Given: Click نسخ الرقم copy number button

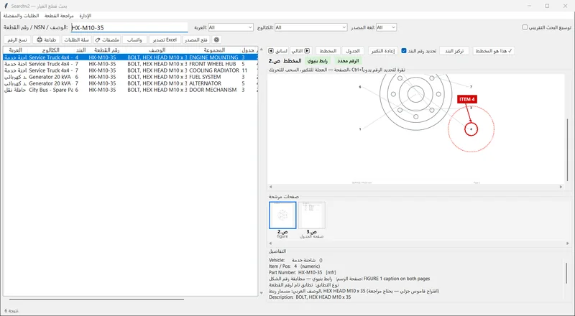Looking at the screenshot, I should point(17,39).
